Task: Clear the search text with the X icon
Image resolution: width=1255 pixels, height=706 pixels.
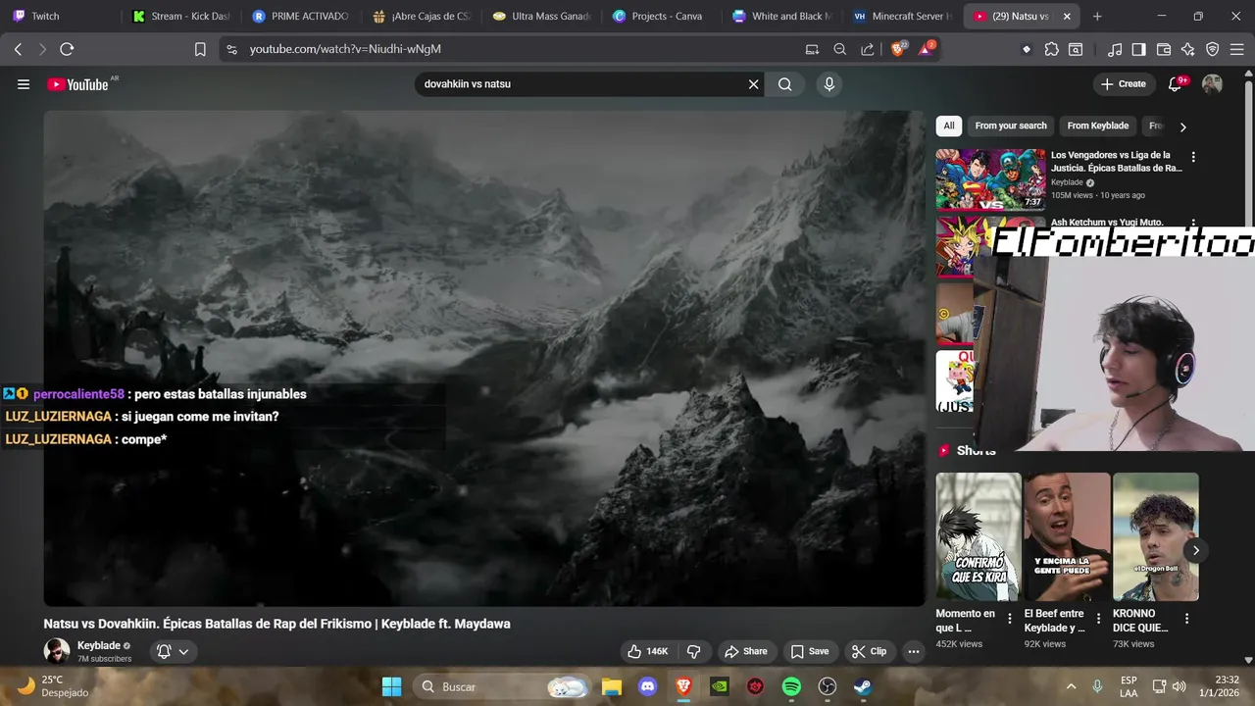Action: pos(753,84)
